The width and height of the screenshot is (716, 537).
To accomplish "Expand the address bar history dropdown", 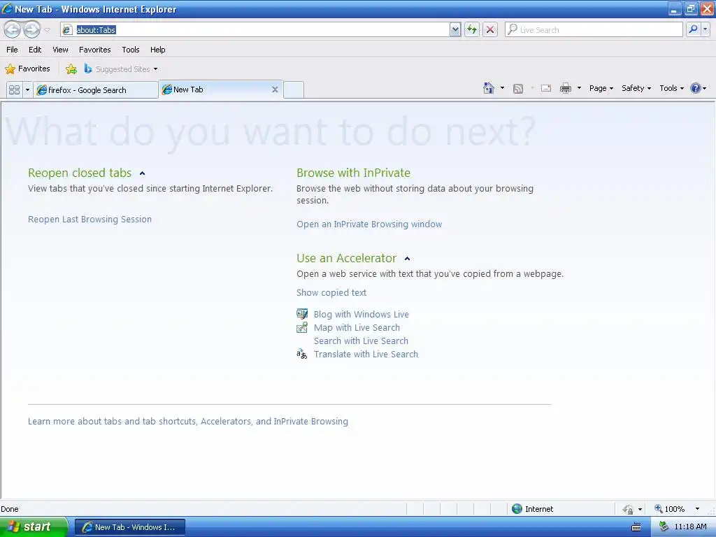I will pos(454,29).
